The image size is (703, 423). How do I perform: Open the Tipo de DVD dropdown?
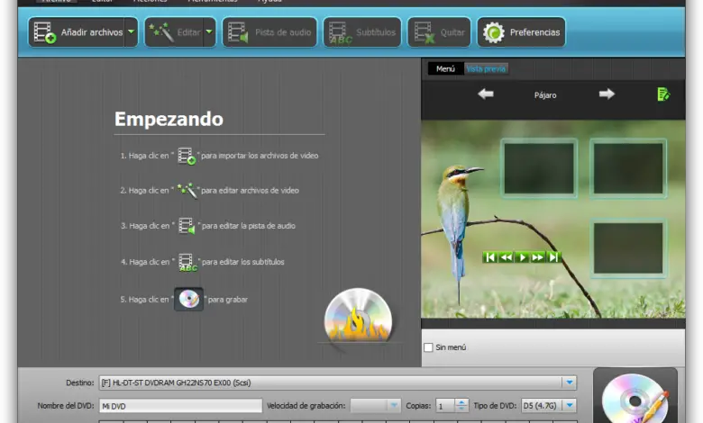coord(548,406)
